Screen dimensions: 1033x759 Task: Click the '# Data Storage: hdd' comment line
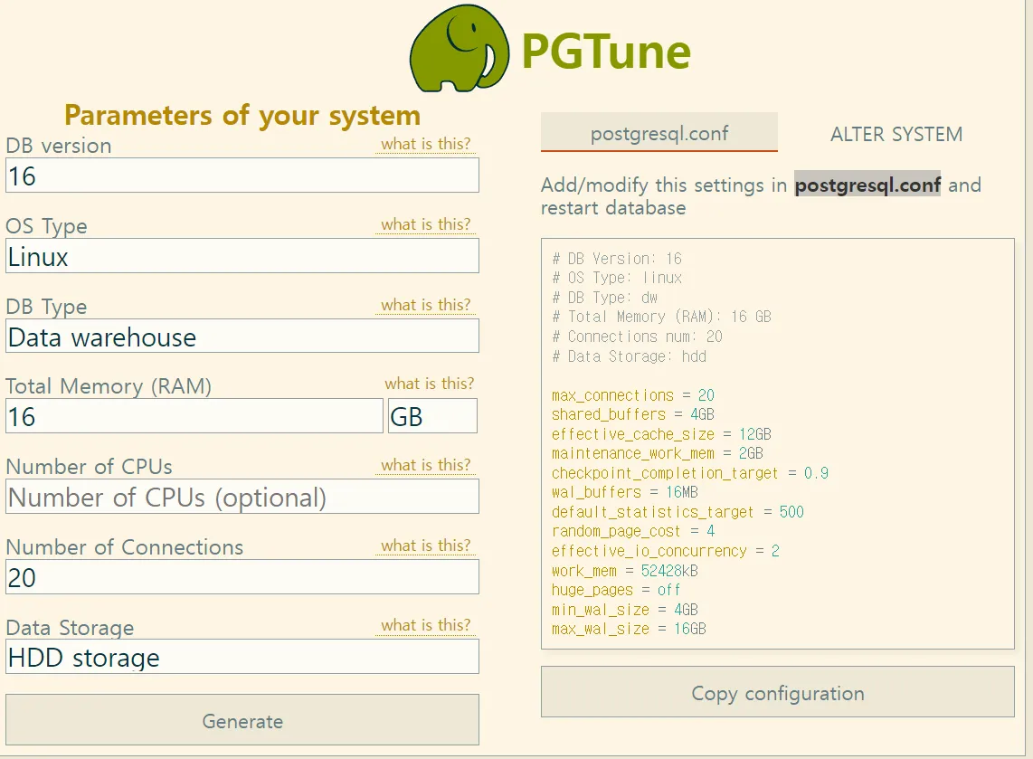(x=630, y=356)
